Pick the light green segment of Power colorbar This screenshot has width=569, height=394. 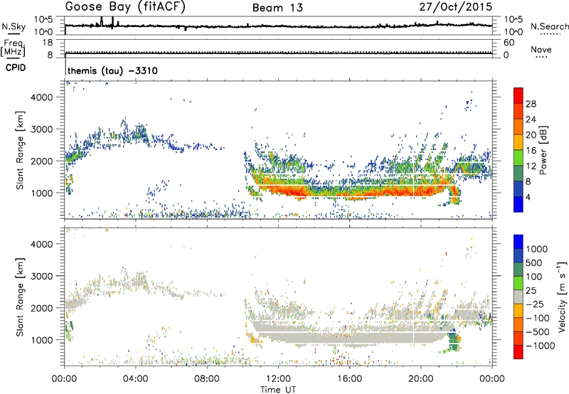coord(519,157)
